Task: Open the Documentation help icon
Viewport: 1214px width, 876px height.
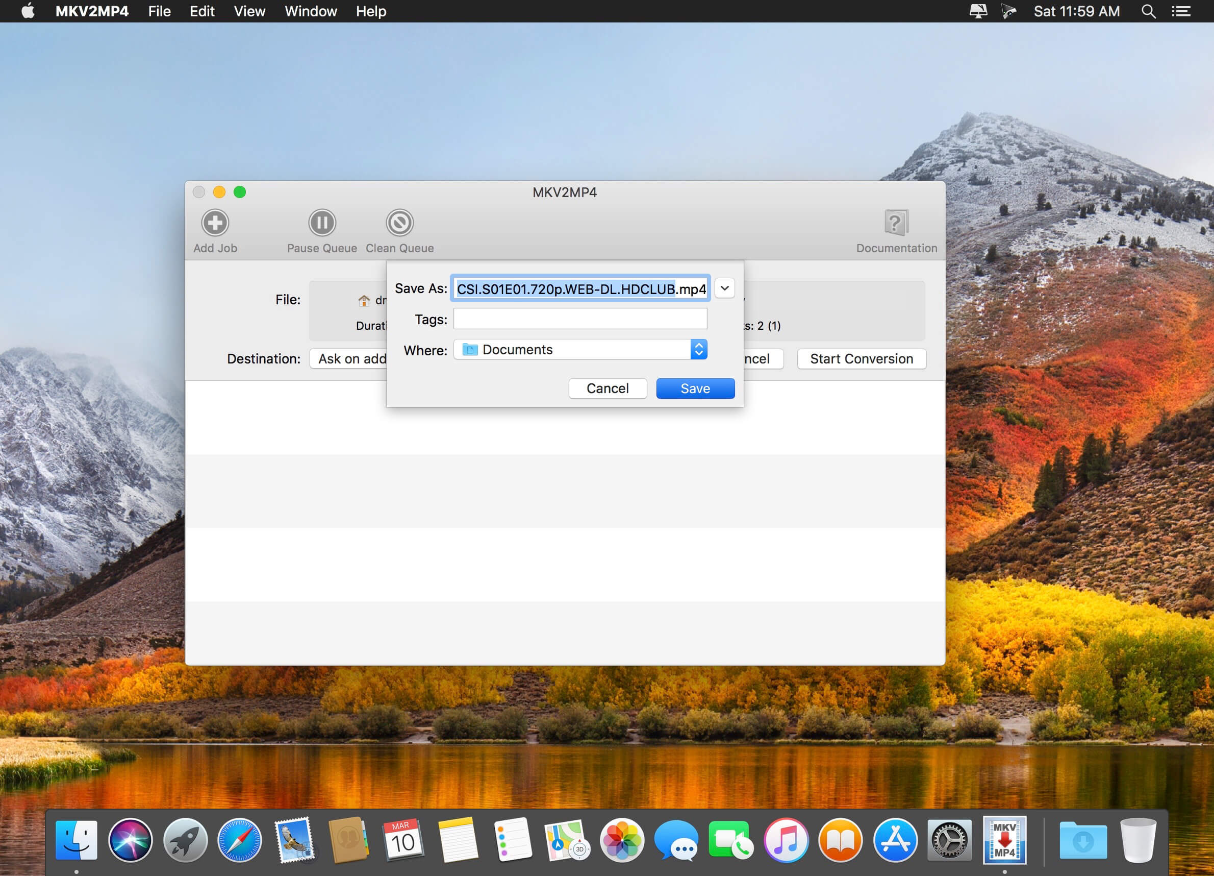Action: [x=896, y=223]
